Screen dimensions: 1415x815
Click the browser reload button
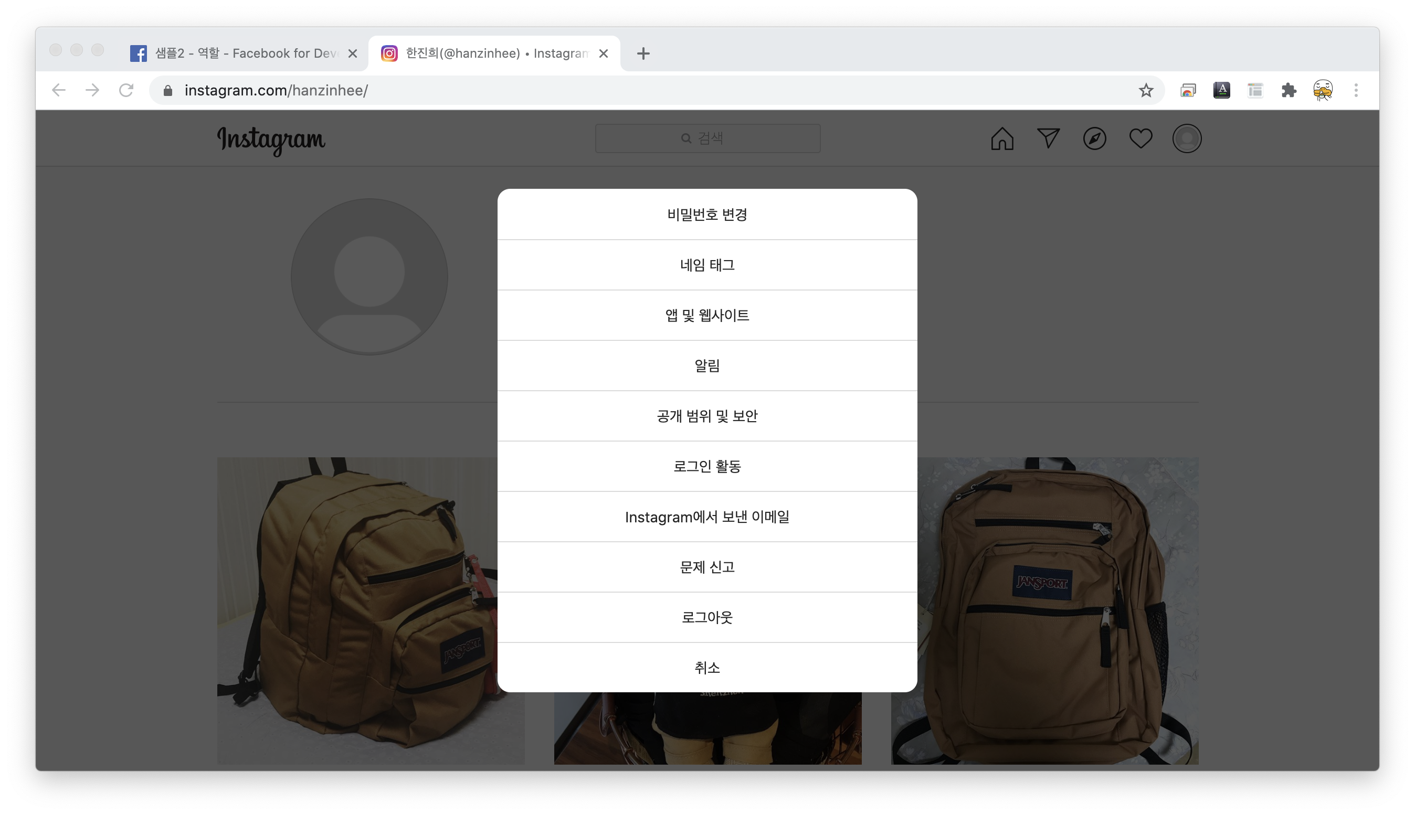point(126,91)
